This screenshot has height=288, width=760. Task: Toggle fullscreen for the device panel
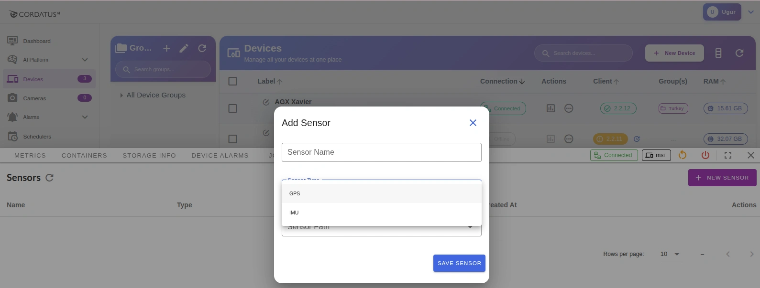pyautogui.click(x=727, y=155)
